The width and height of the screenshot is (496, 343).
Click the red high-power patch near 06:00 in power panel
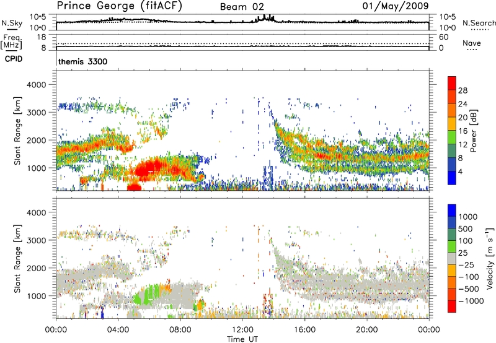[149, 169]
